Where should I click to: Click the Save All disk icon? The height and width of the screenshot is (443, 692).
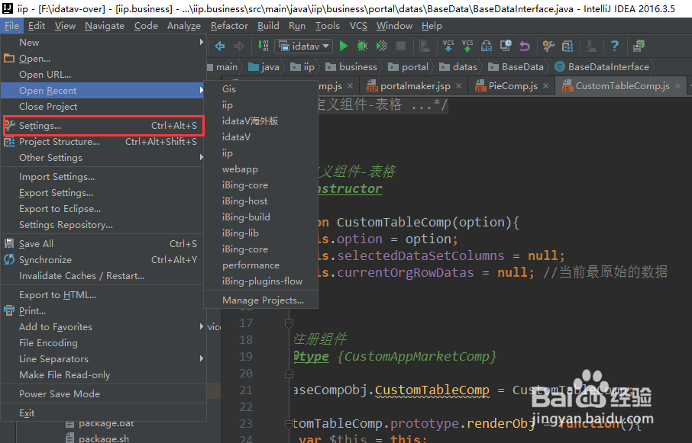pos(9,243)
